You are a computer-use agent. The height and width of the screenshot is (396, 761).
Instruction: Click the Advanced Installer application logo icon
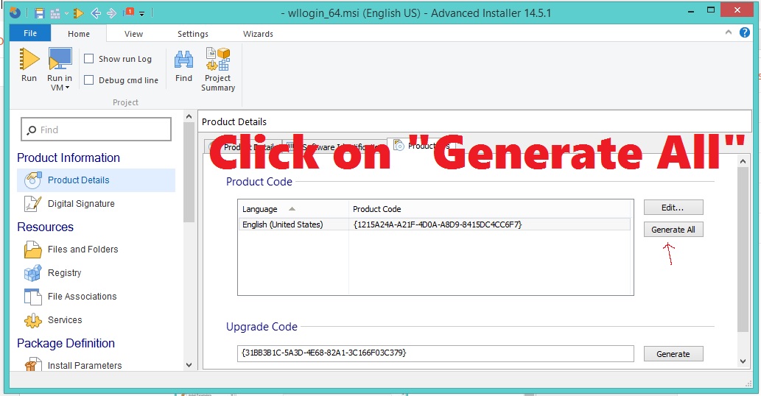[15, 12]
